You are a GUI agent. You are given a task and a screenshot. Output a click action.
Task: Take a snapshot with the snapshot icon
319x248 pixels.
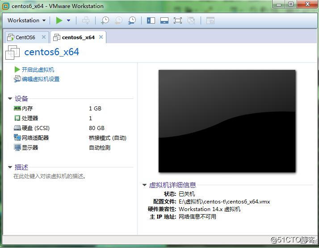[x=105, y=20]
